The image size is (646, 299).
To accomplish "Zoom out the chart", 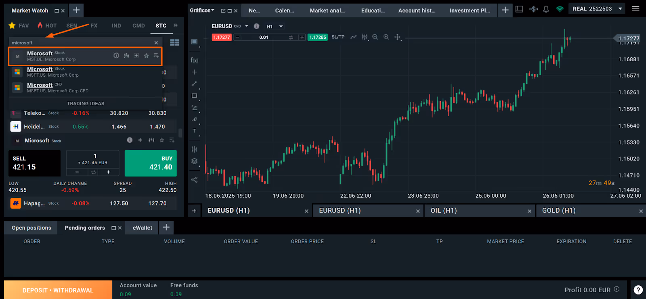I will coord(375,37).
